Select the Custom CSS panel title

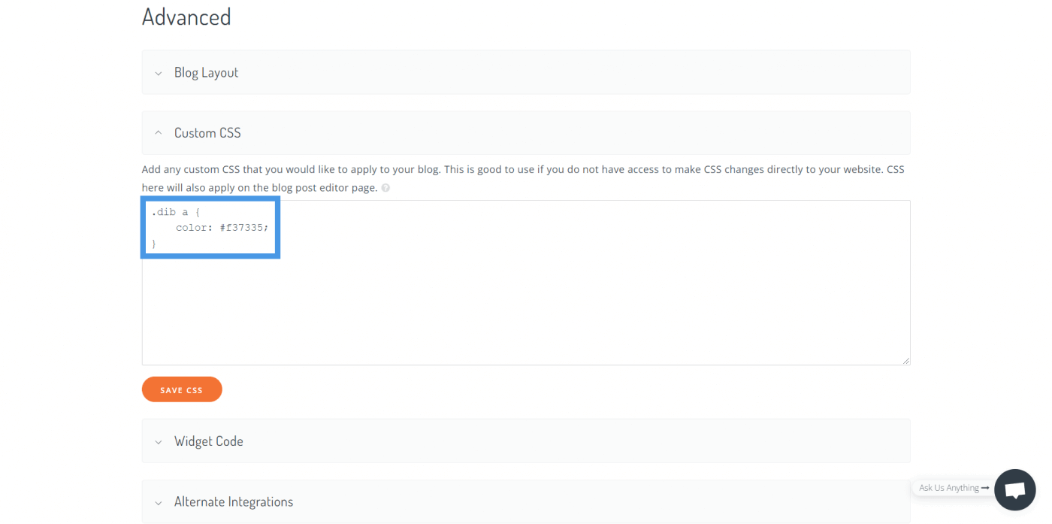pyautogui.click(x=207, y=133)
